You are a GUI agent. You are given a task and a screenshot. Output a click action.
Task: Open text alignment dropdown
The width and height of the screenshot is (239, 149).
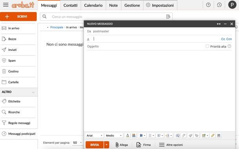point(160,135)
